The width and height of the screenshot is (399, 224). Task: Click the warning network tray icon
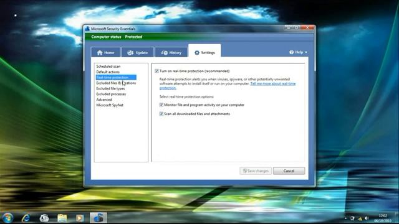360,218
